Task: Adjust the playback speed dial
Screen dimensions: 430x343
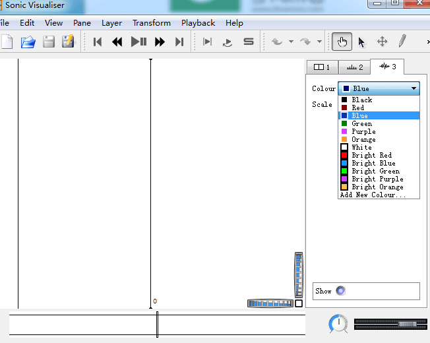Action: click(338, 324)
